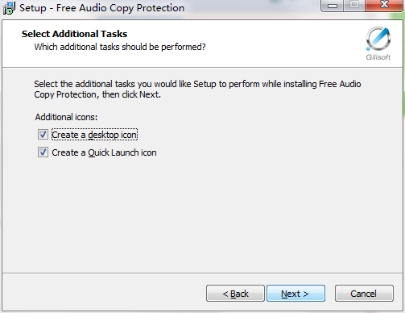Image resolution: width=405 pixels, height=313 pixels.
Task: Abort installation with Cancel button
Action: (364, 294)
